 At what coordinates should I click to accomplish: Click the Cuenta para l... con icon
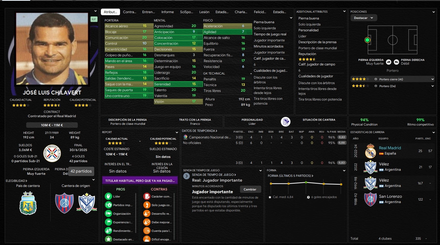(x=147, y=231)
